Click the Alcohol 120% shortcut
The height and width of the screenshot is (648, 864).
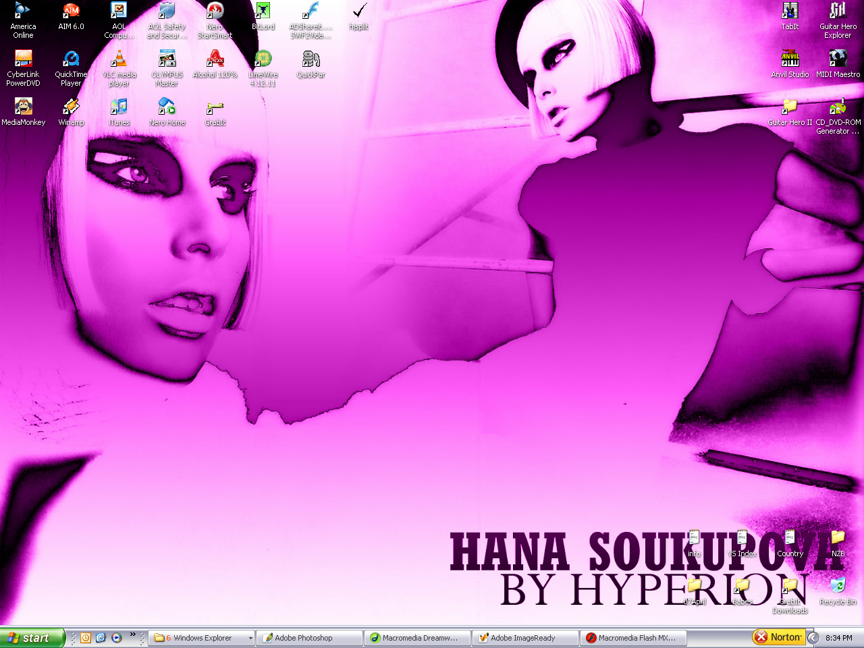(215, 61)
